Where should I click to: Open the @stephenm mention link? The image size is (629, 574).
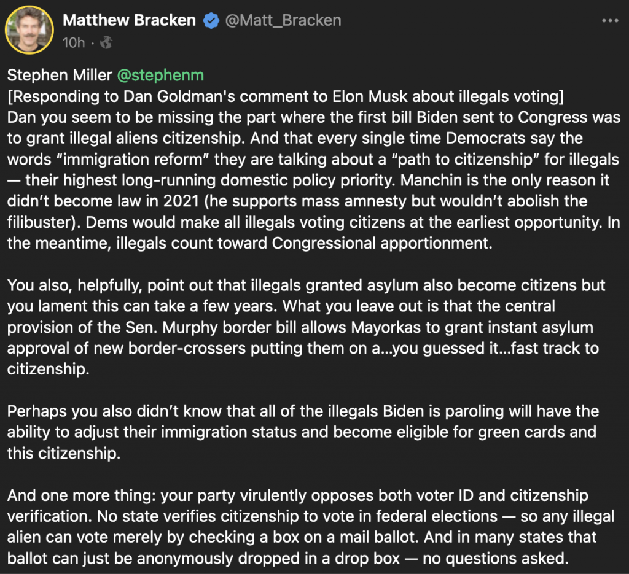160,76
